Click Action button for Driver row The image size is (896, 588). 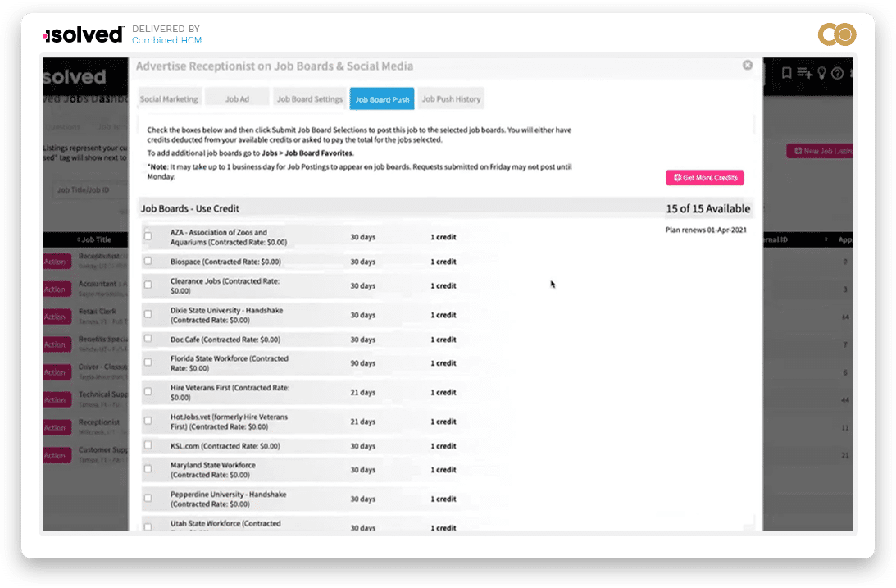point(57,372)
